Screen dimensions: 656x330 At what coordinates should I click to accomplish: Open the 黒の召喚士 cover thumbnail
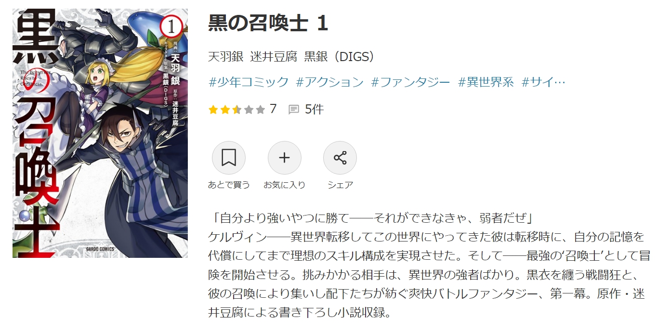coord(100,133)
